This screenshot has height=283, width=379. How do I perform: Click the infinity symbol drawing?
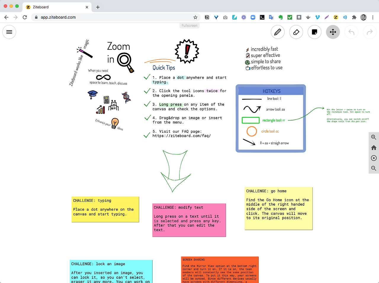point(103,77)
